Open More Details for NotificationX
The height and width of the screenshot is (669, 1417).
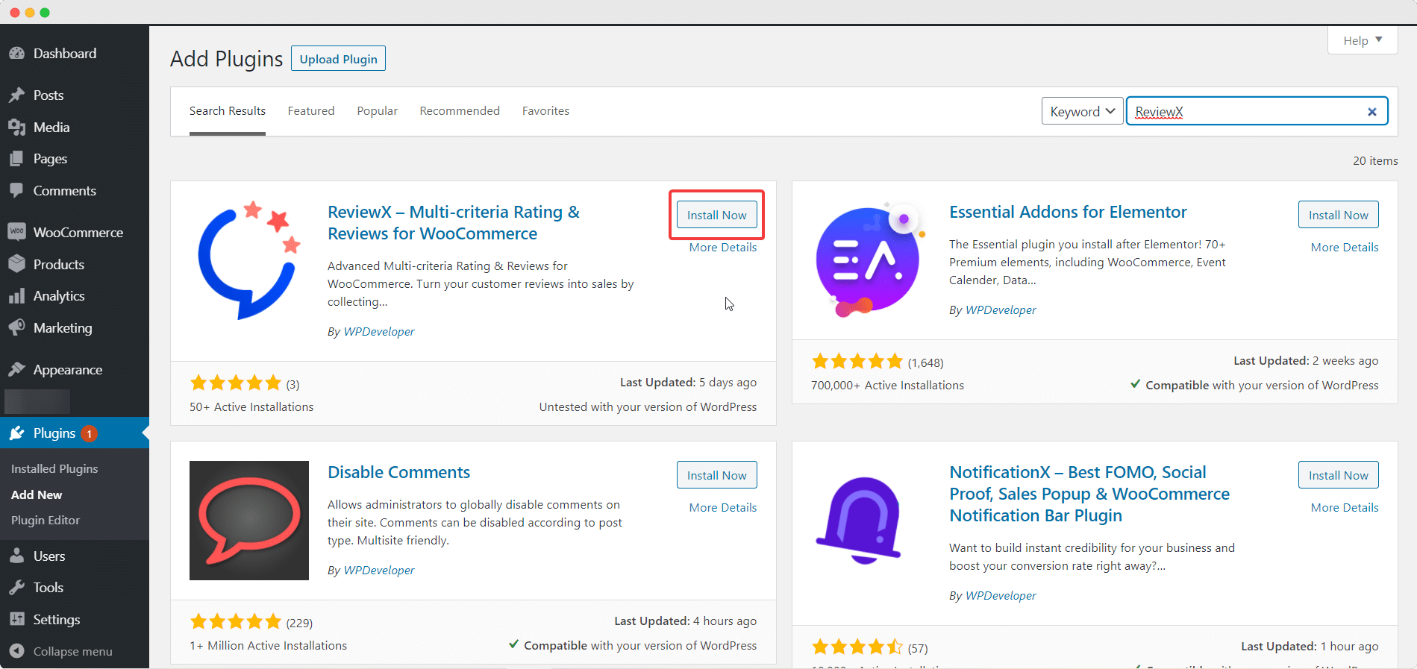(x=1345, y=508)
